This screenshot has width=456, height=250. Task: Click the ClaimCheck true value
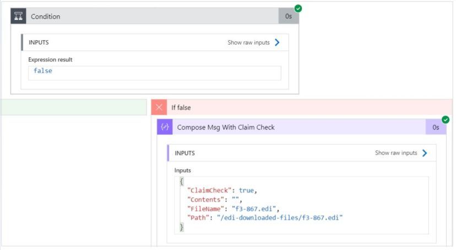point(247,190)
